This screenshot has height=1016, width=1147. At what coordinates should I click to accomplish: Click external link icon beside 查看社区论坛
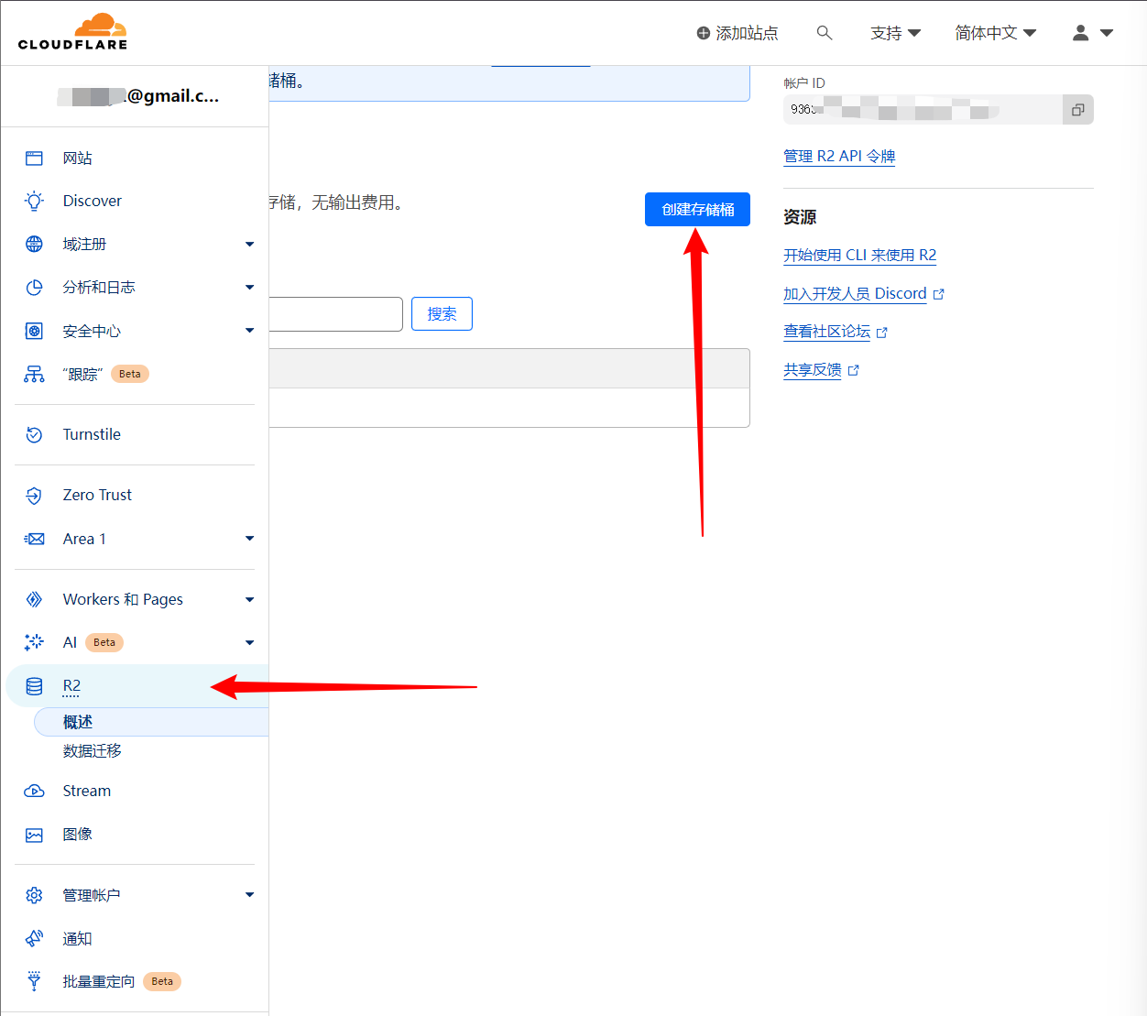[x=881, y=333]
